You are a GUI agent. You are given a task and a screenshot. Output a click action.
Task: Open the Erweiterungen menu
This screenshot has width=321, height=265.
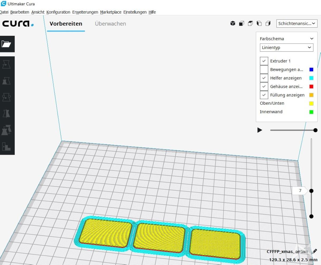click(x=85, y=12)
